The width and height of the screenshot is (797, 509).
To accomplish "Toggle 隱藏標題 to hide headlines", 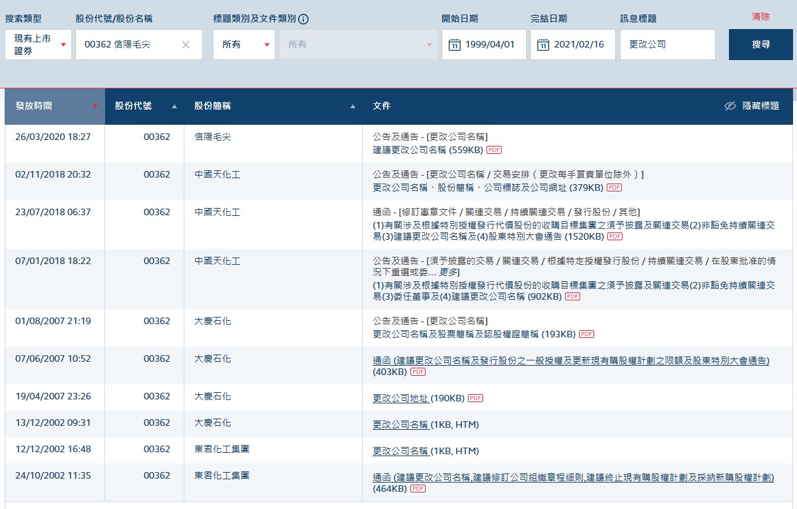I will 751,106.
